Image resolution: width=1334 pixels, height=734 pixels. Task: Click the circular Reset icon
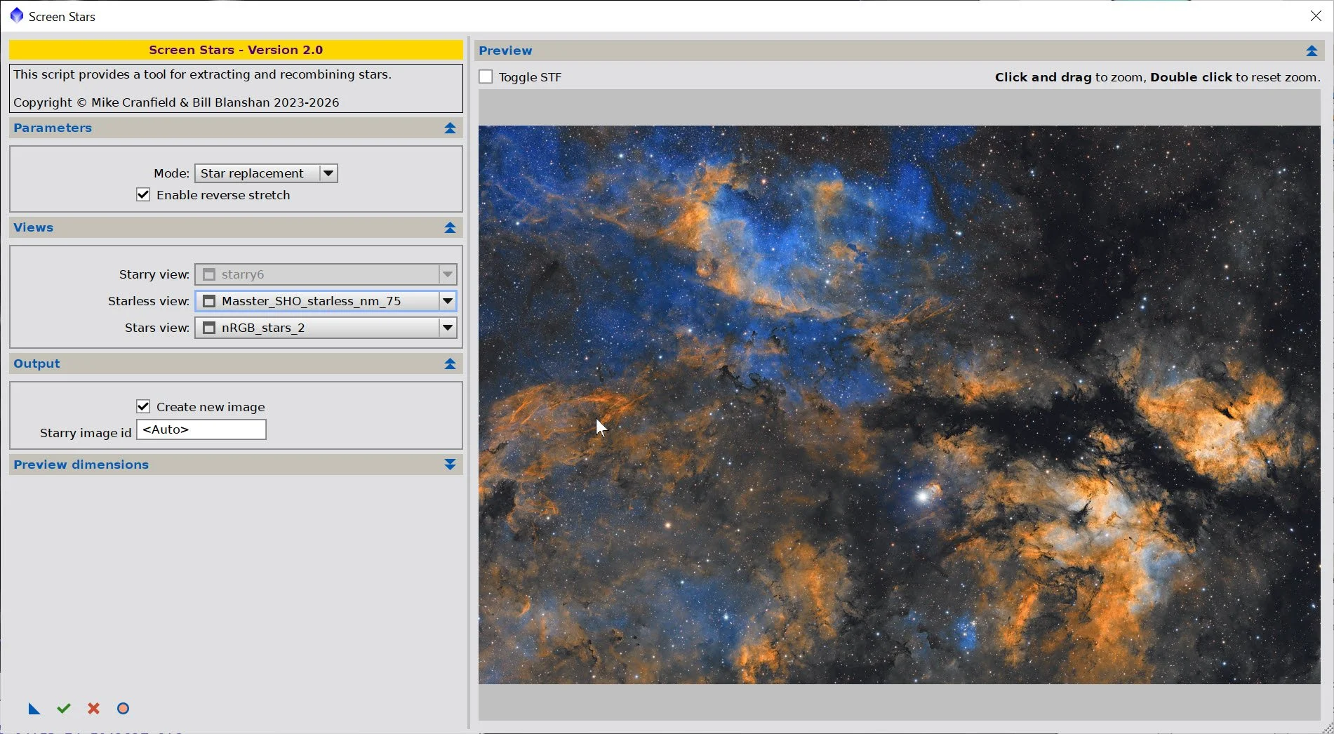[x=123, y=709]
